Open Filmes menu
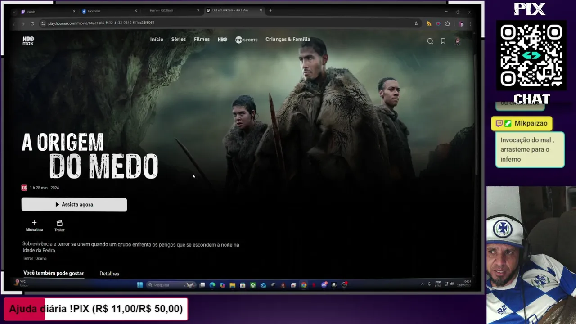This screenshot has width=576, height=324. (202, 40)
